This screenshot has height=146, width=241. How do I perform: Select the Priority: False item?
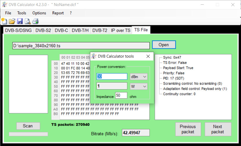(174, 73)
